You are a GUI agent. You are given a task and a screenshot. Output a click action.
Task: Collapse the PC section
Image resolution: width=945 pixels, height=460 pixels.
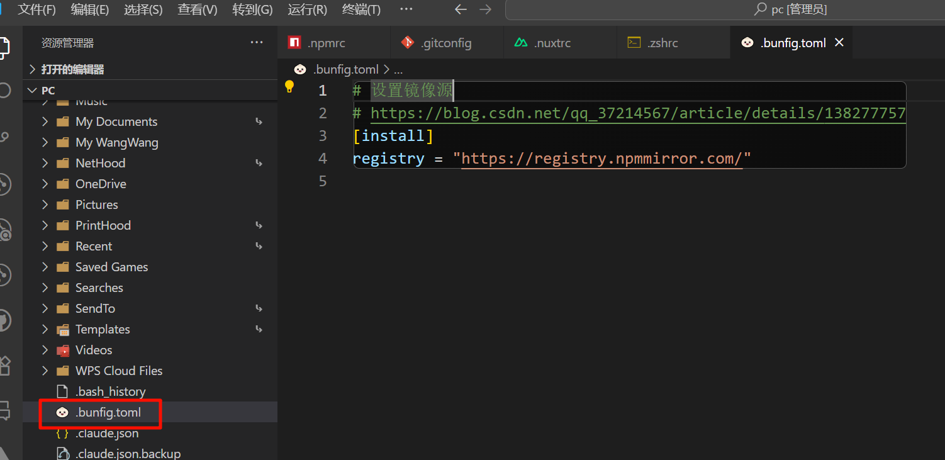tap(33, 91)
